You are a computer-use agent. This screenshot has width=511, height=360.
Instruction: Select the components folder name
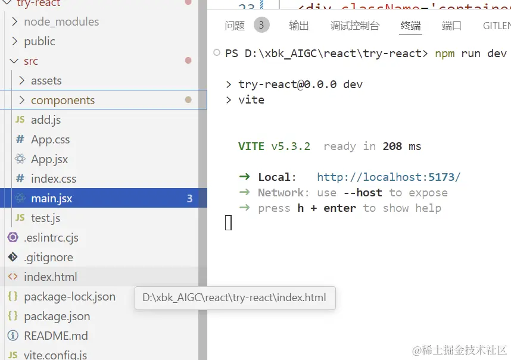click(x=63, y=100)
